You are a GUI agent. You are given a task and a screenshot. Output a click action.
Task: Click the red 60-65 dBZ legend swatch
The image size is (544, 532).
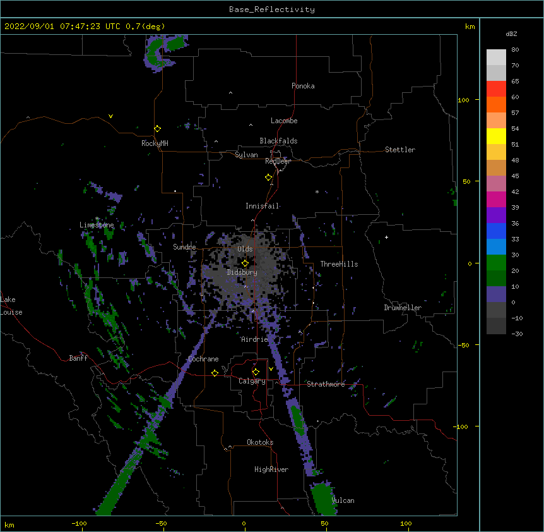(496, 89)
